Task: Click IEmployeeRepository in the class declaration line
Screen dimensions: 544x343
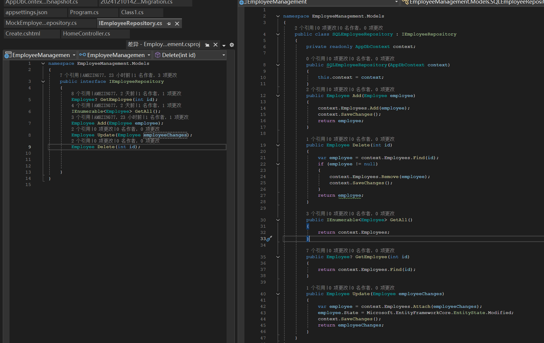Action: 429,34
